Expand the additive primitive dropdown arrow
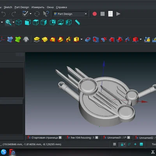The height and width of the screenshot is (156, 156). (82, 39)
